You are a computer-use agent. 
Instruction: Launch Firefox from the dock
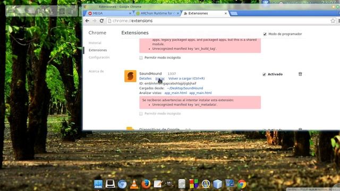(146, 184)
